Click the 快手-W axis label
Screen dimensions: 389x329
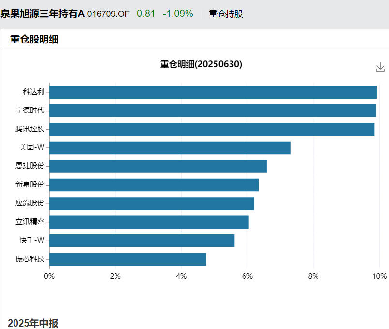[x=32, y=240]
